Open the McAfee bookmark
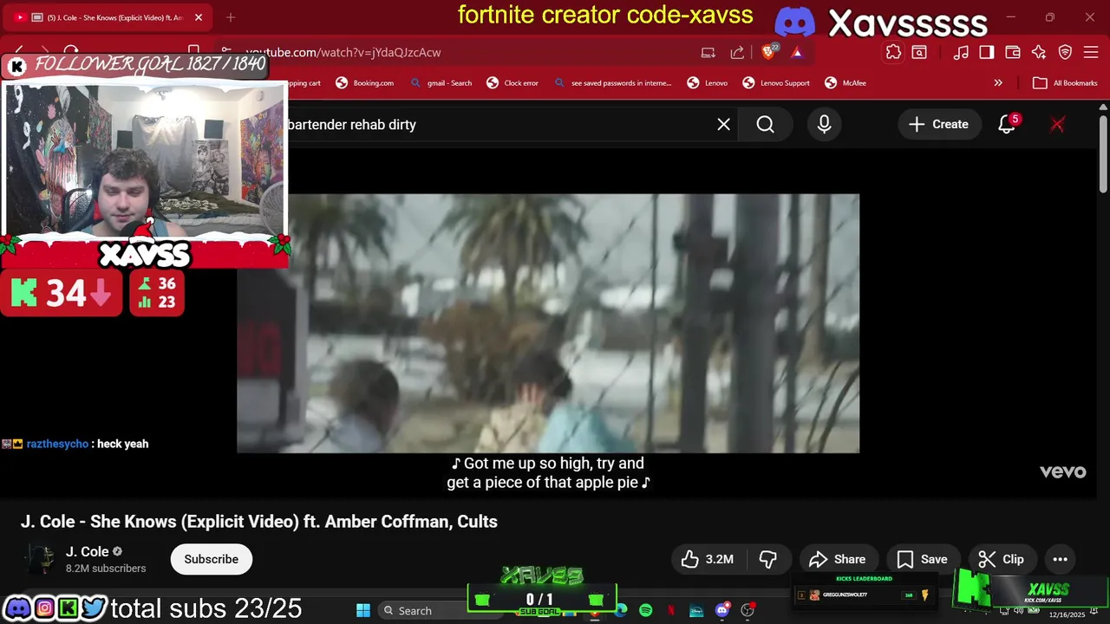The height and width of the screenshot is (624, 1110). point(846,83)
